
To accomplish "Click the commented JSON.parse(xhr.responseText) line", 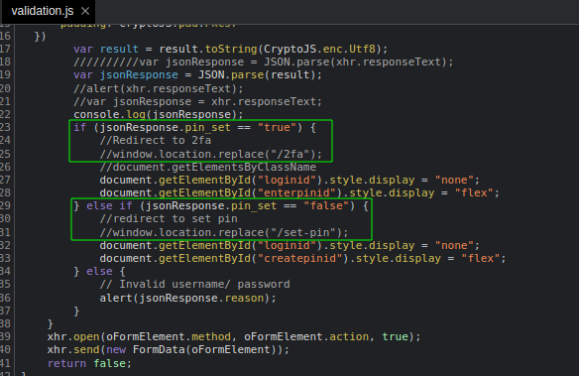I will point(264,62).
